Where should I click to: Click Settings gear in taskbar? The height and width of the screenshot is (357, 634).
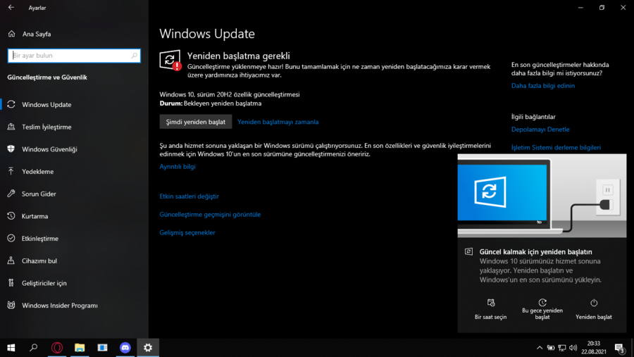pyautogui.click(x=148, y=348)
